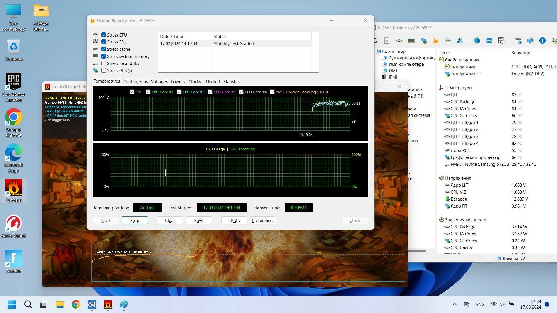Click the blue cube update toolbar icon
This screenshot has height=313, width=557.
coord(530,41)
